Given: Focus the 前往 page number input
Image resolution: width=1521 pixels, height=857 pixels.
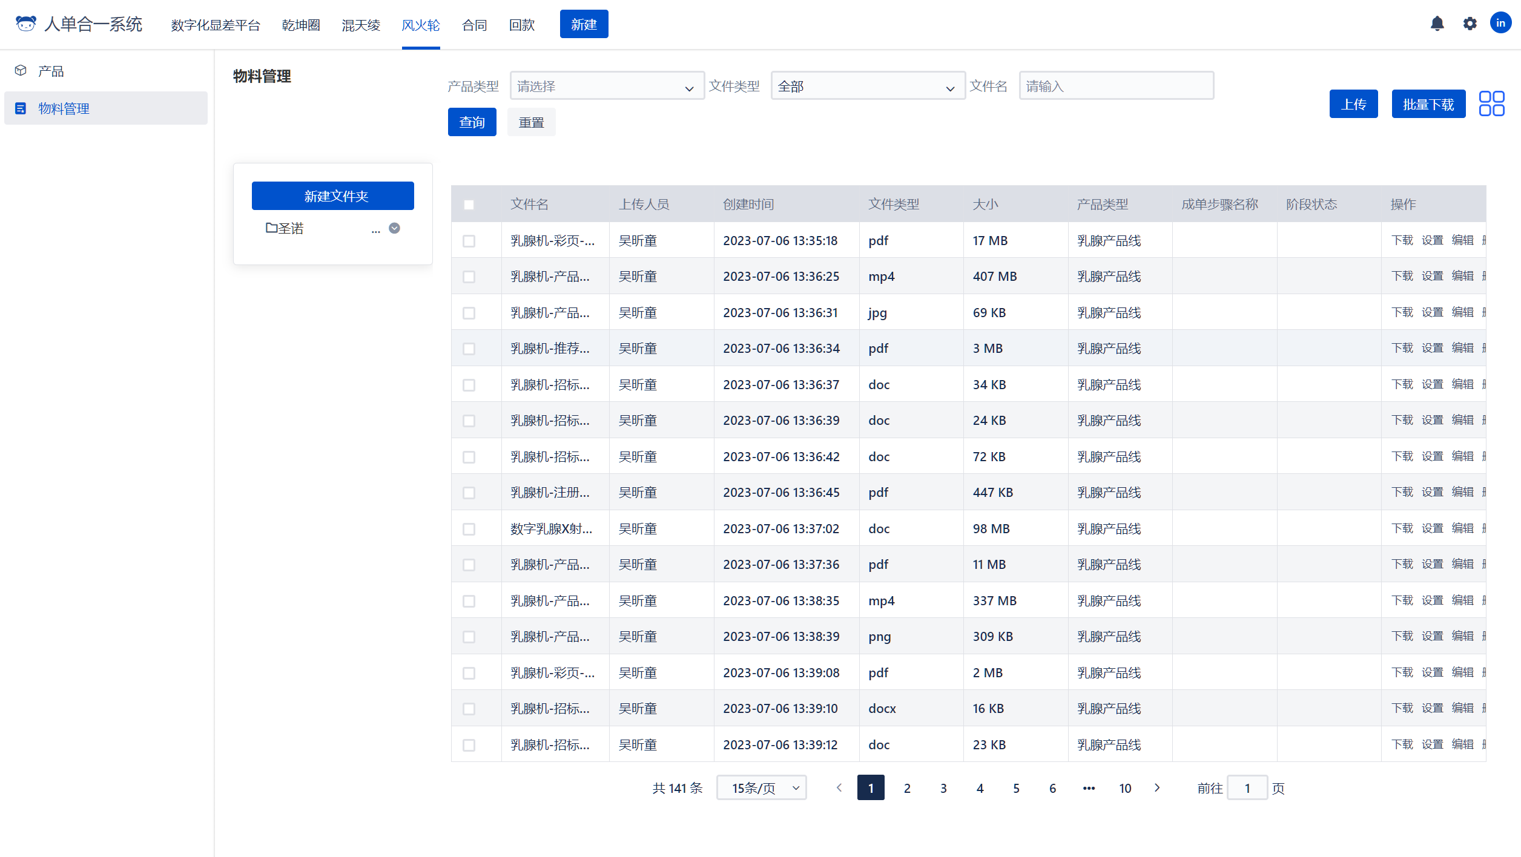Looking at the screenshot, I should (x=1247, y=788).
